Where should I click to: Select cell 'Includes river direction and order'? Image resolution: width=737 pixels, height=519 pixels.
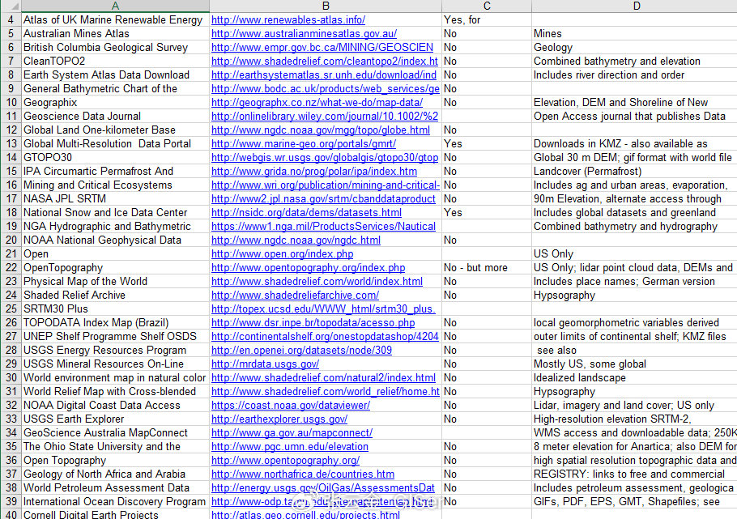pyautogui.click(x=634, y=74)
